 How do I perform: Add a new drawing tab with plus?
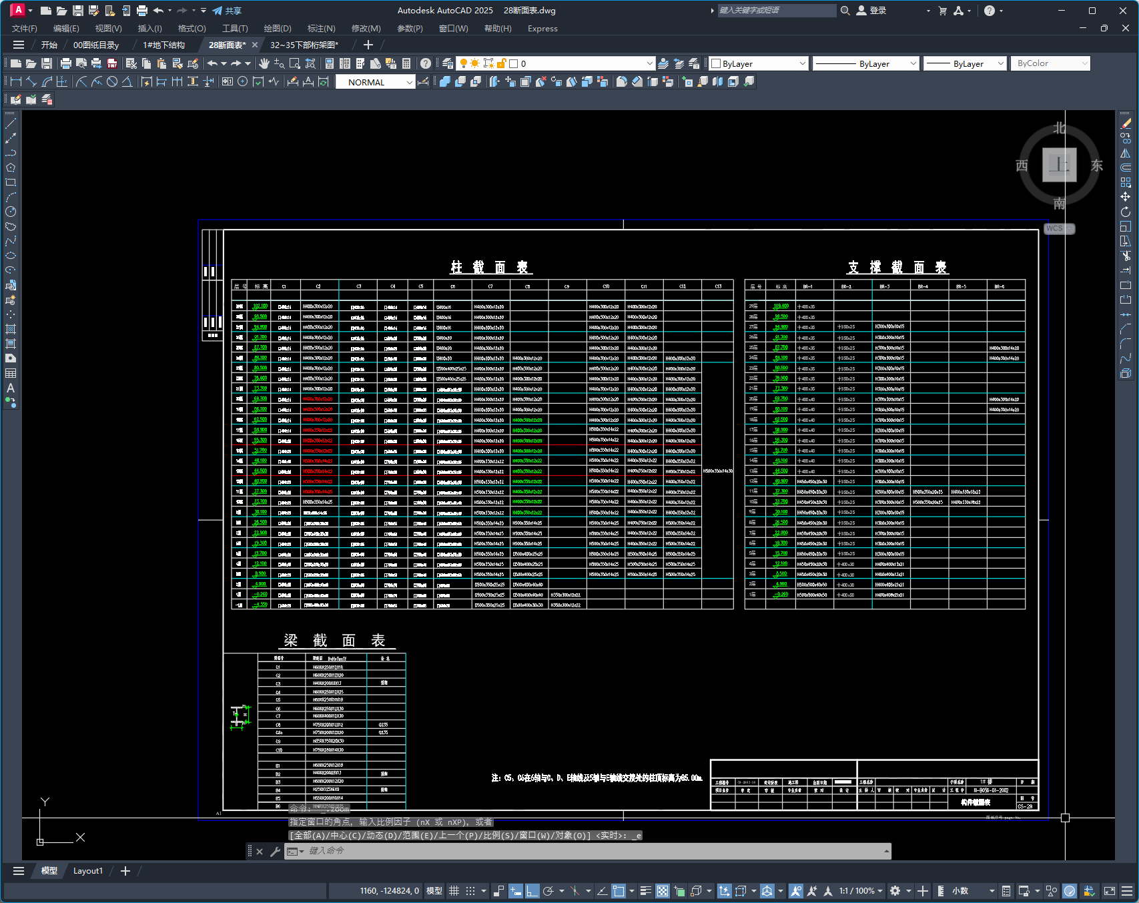368,45
